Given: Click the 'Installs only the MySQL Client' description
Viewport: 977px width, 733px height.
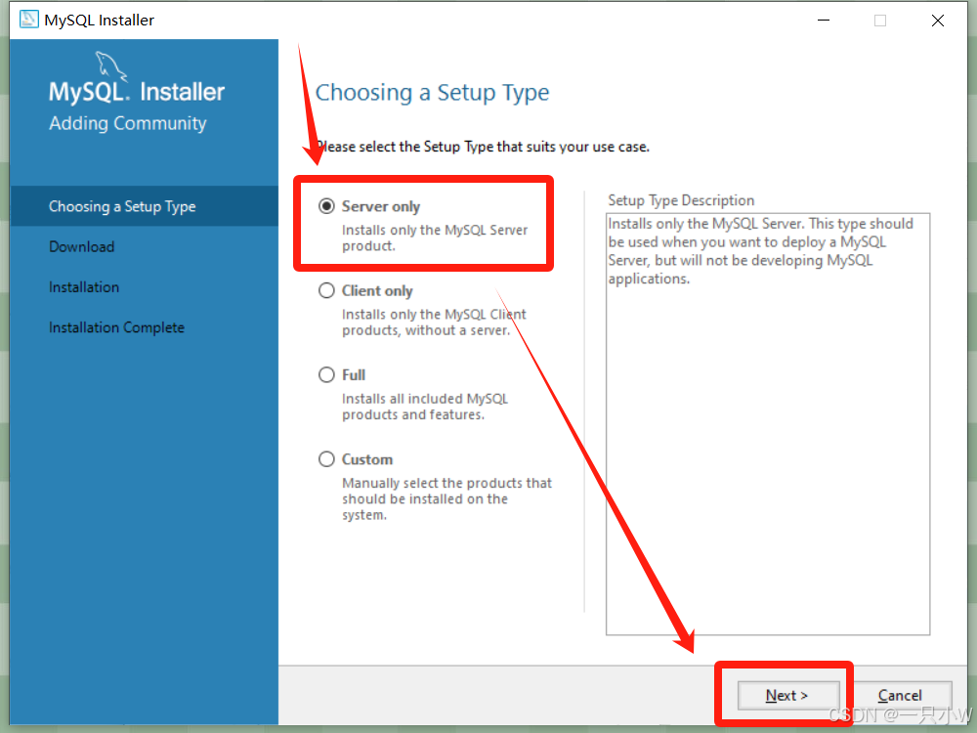Looking at the screenshot, I should coord(434,323).
